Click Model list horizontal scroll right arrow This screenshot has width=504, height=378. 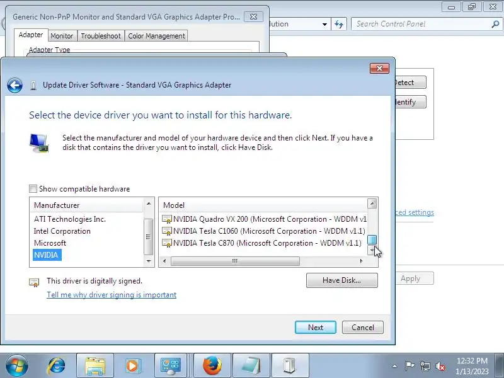coord(361,261)
